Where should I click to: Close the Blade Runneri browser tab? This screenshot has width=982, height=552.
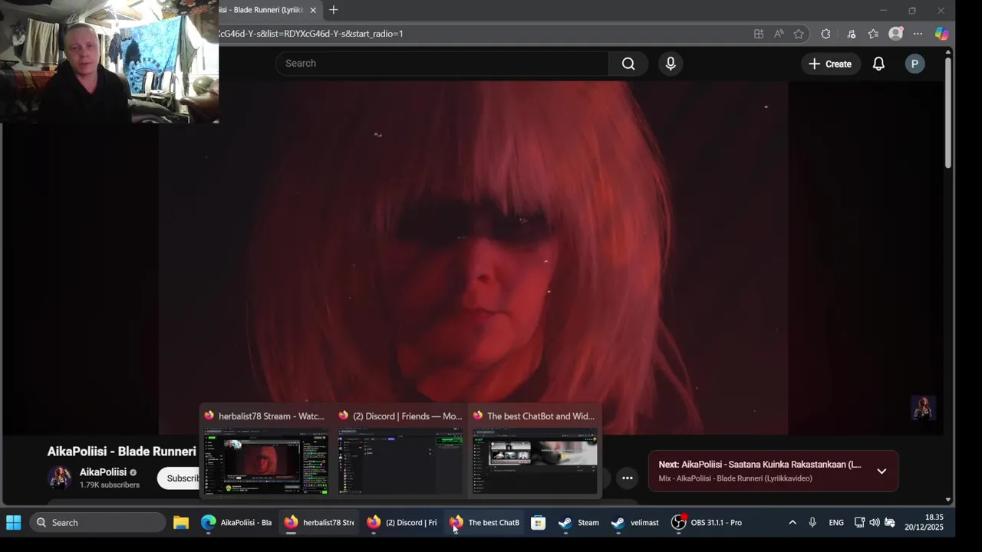[x=313, y=10]
